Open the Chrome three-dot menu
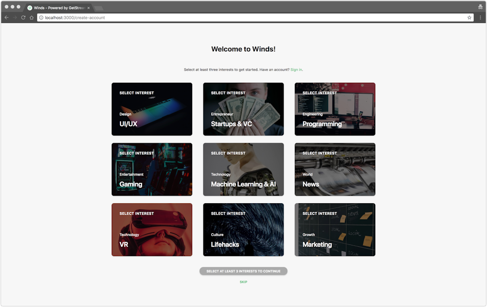The image size is (487, 307). (x=480, y=18)
